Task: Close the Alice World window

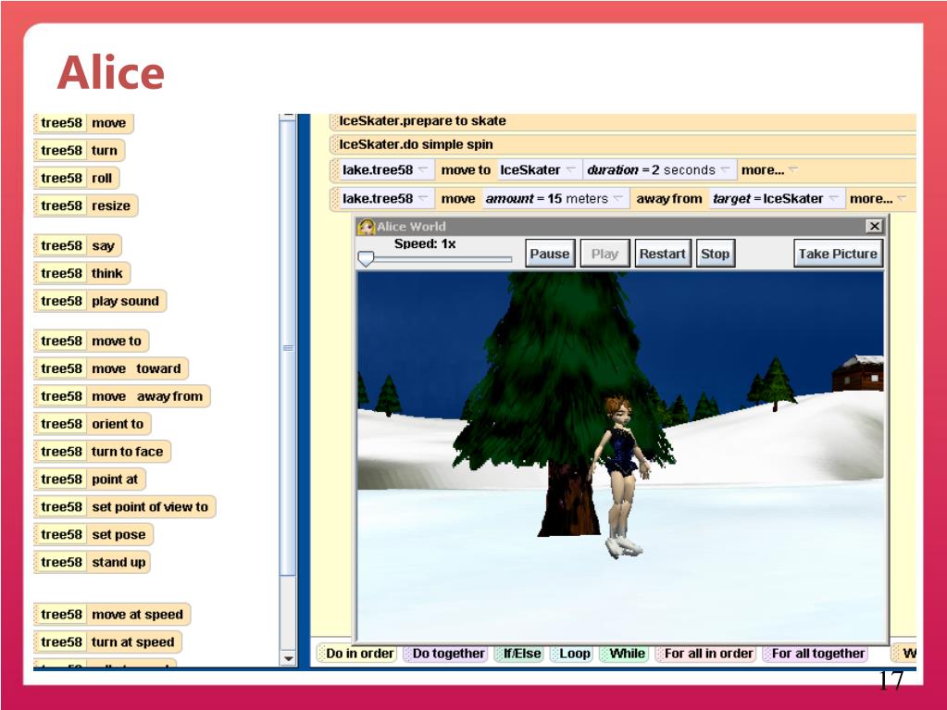Action: [874, 226]
